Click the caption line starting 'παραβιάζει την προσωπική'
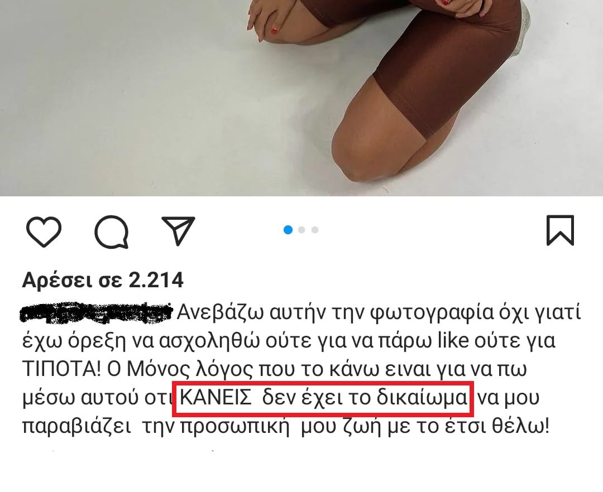 point(286,426)
